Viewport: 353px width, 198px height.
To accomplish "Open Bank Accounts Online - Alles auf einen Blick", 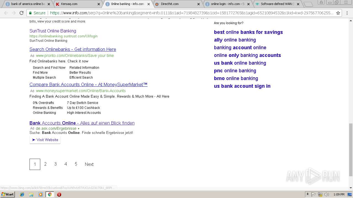I will pyautogui.click(x=82, y=123).
